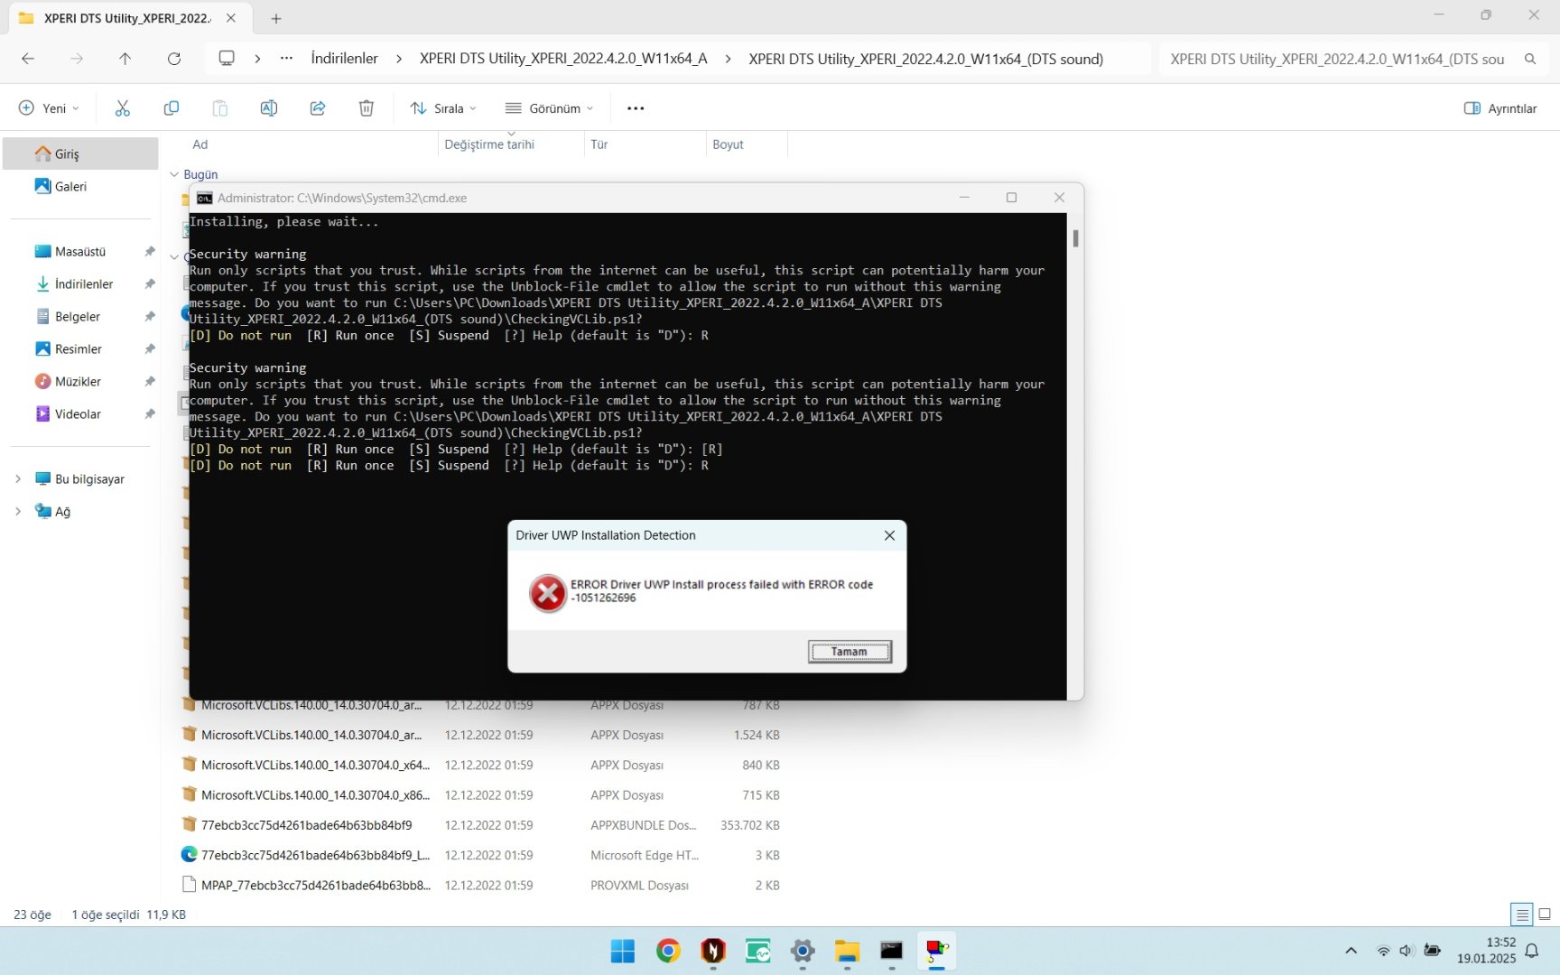The image size is (1560, 975).
Task: Click İndirilenler in the address breadcrumb
Action: [x=344, y=59]
